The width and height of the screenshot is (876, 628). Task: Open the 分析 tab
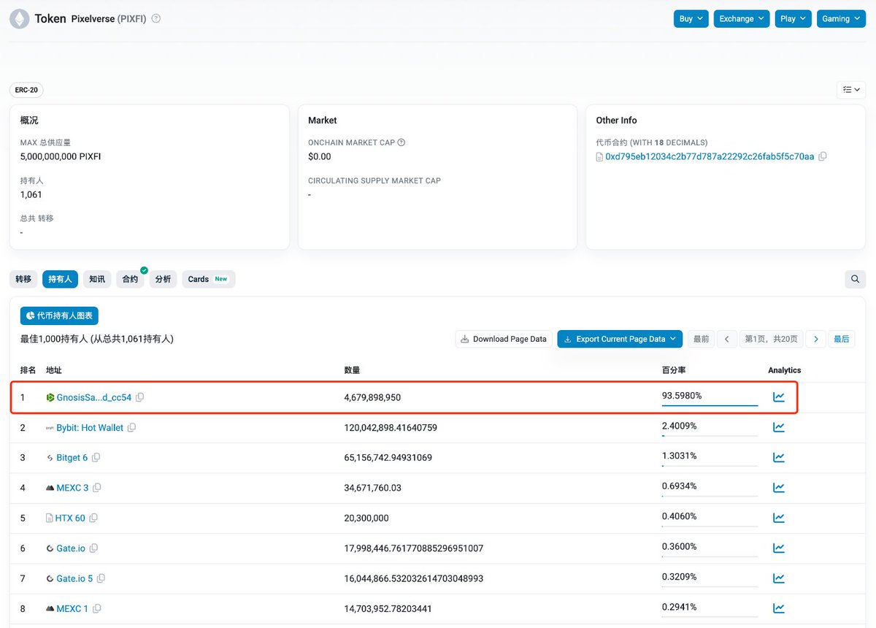click(163, 279)
